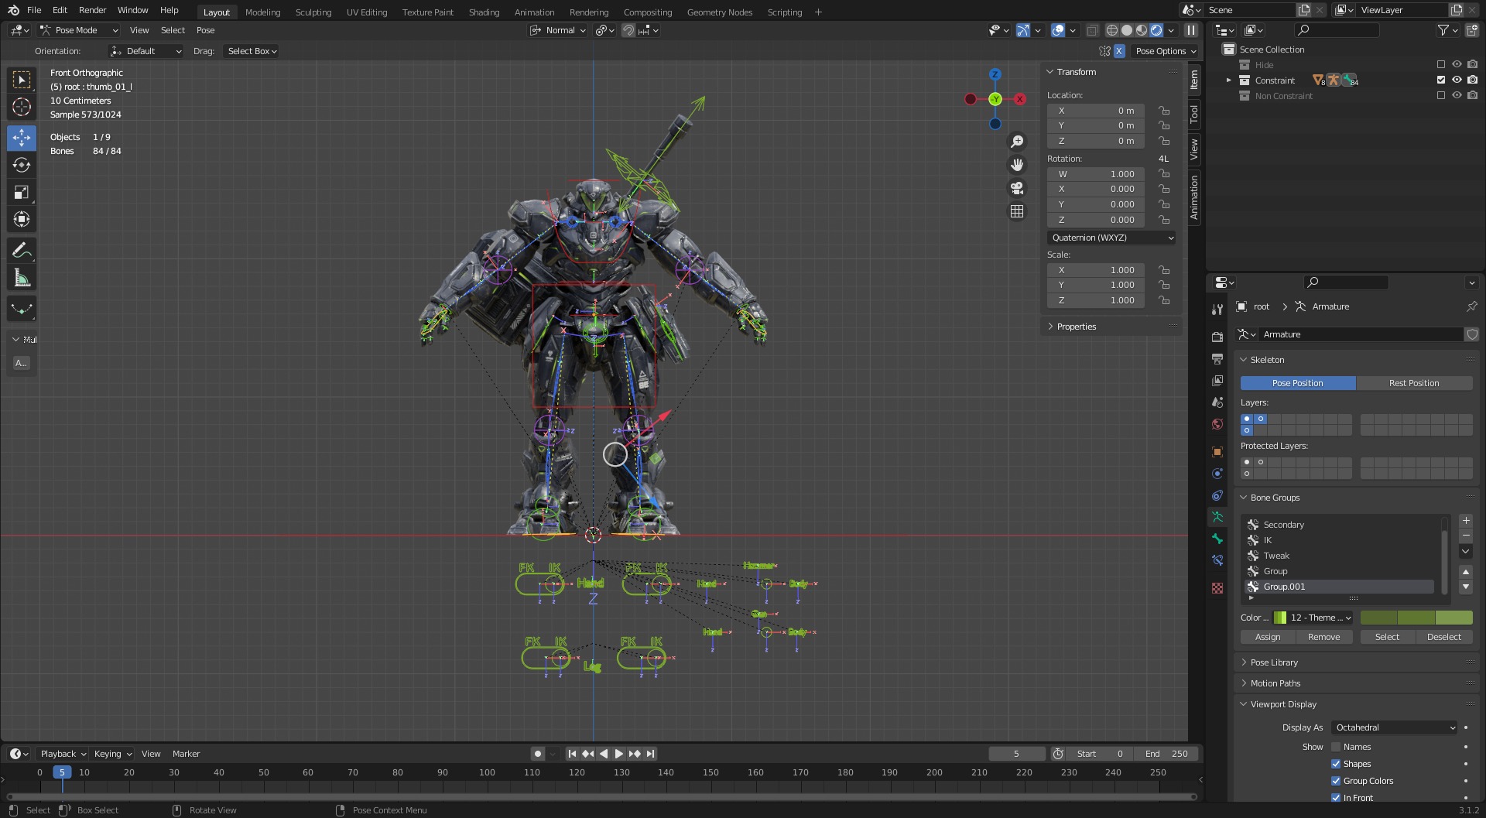Open the Pose menu in viewport header
The image size is (1486, 818).
205,30
